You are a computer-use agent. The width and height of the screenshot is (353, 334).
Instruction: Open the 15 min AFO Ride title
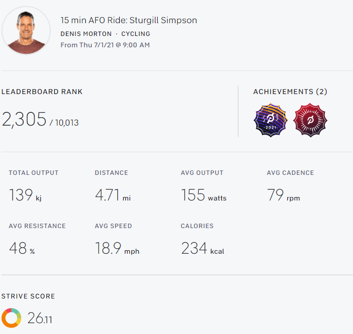click(x=129, y=20)
